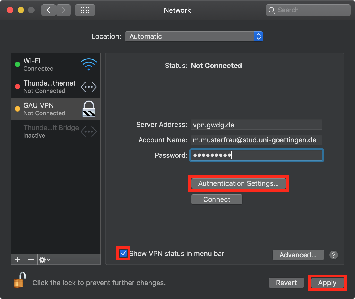Click 'Show VPN status in menu bar' label
355x299 pixels.
pyautogui.click(x=177, y=254)
